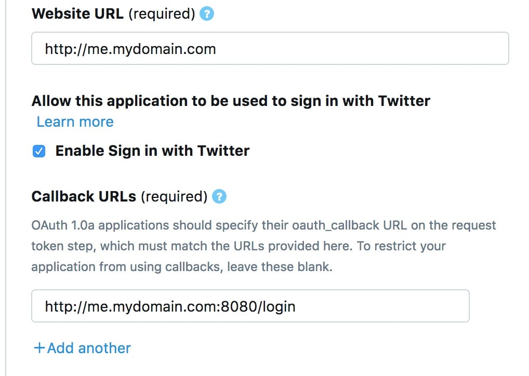Place cursor at end of the callback URL text

coord(296,306)
